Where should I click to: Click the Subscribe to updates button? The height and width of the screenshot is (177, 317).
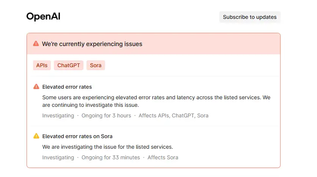pyautogui.click(x=250, y=17)
